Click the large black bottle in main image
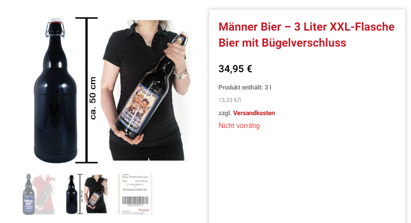This screenshot has height=223, width=411. (x=55, y=90)
